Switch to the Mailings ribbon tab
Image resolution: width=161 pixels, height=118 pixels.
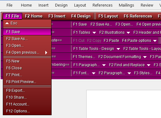click(x=126, y=5)
